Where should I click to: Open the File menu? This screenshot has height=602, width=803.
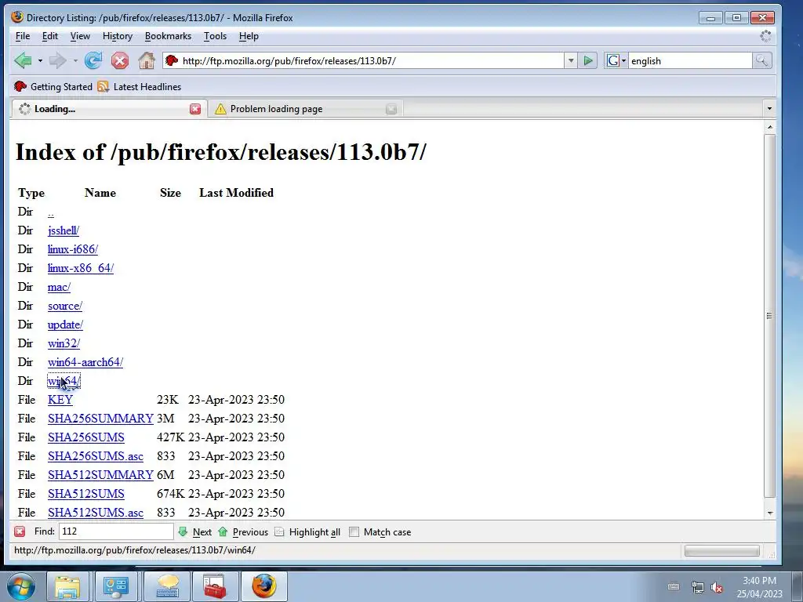coord(23,36)
